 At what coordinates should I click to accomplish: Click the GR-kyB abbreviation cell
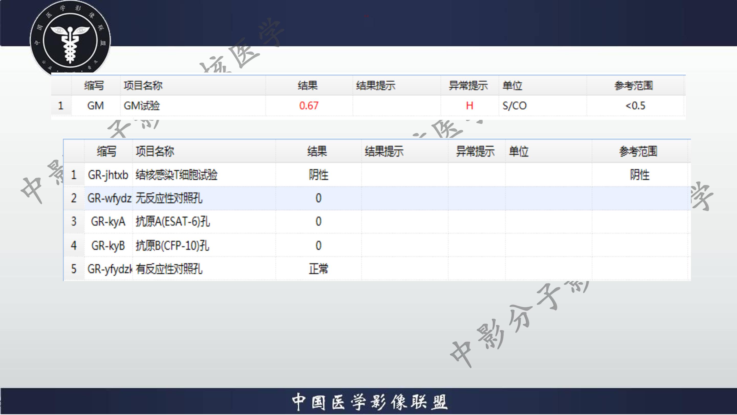108,246
